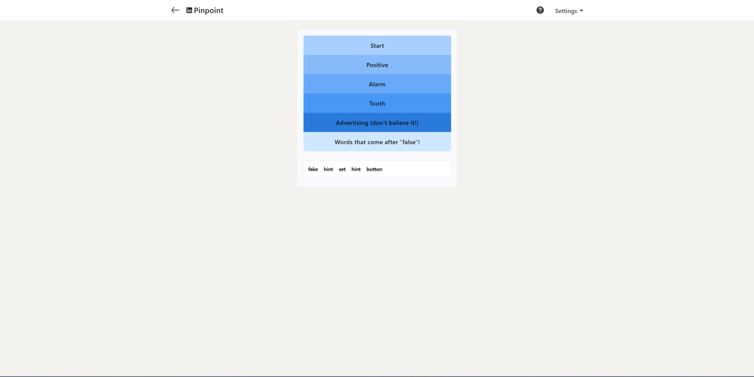754x377 pixels.
Task: Select the "Start" clue row
Action: 377,46
